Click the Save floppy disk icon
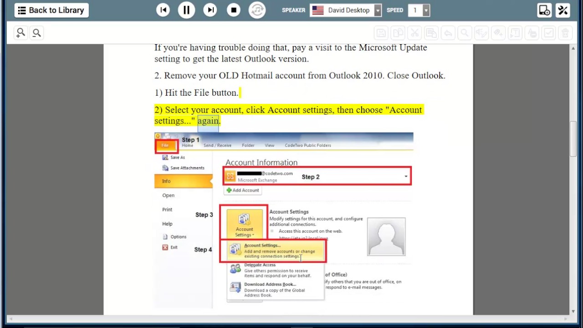 pos(381,33)
